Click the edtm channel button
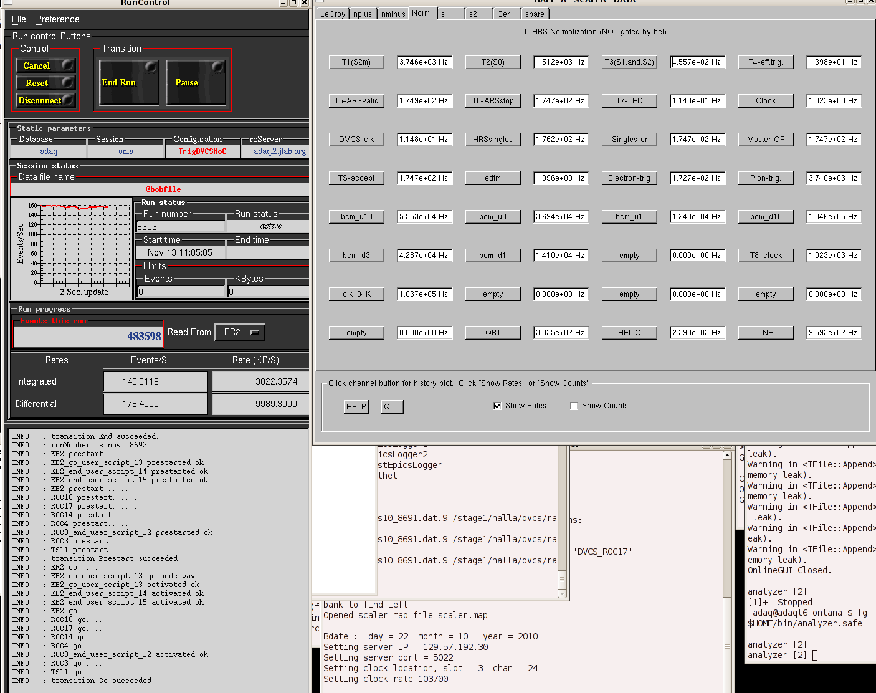876x693 pixels. click(x=493, y=178)
